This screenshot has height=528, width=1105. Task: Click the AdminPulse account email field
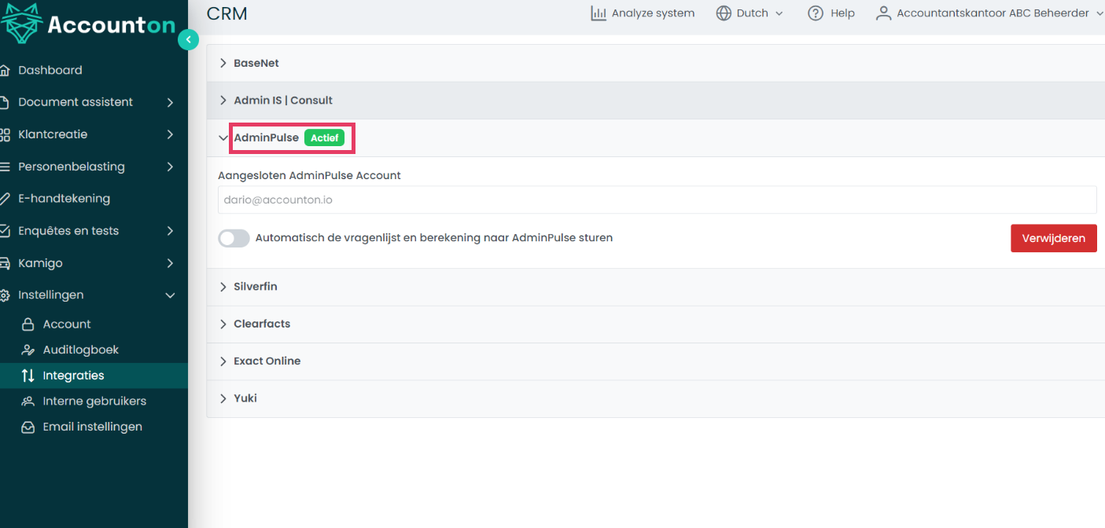click(657, 200)
